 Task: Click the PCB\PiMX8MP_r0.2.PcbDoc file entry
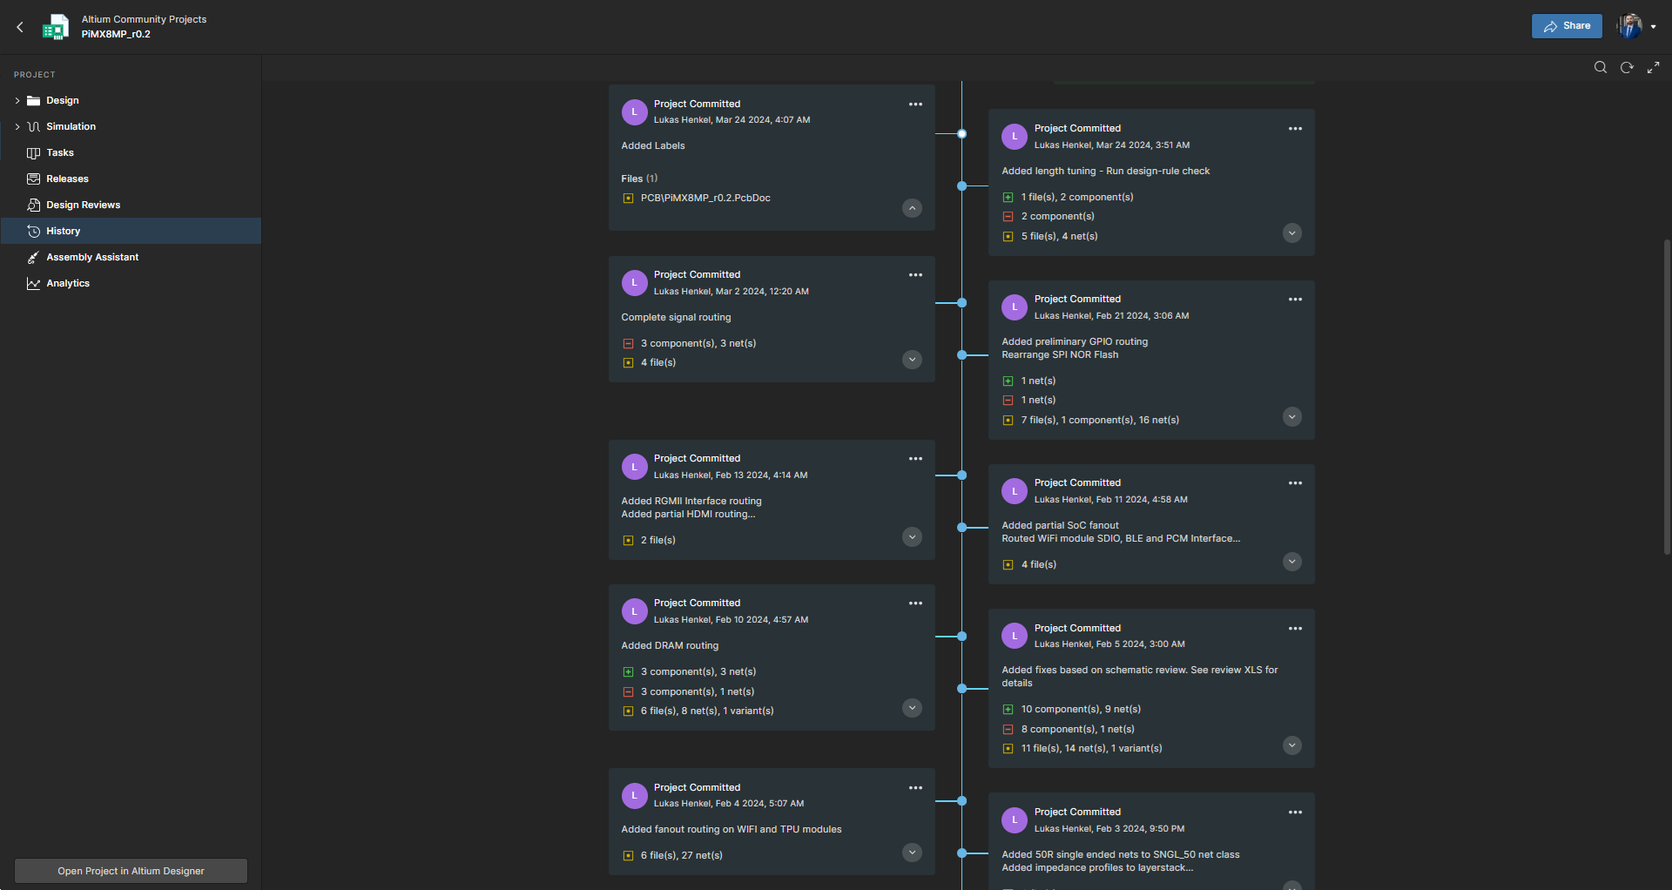click(705, 198)
